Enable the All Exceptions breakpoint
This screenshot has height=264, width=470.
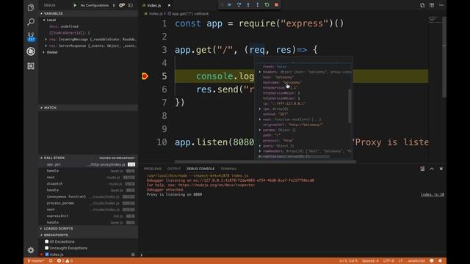[47, 241]
